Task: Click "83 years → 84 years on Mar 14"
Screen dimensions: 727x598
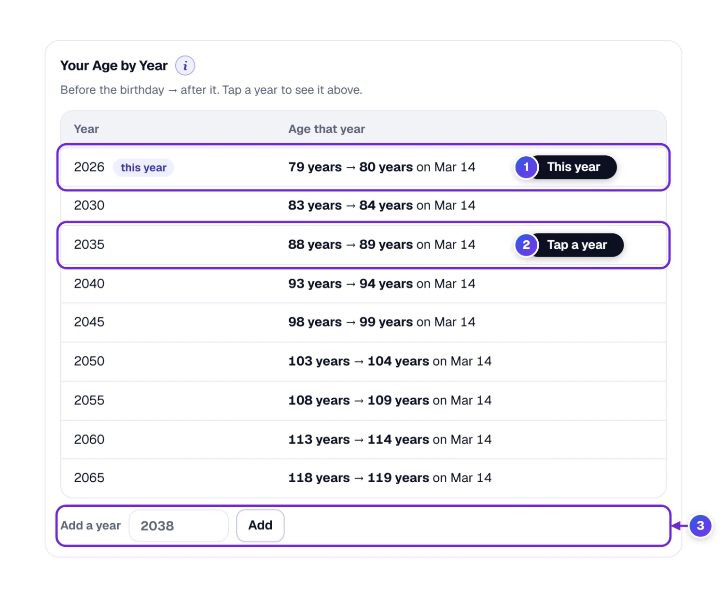Action: point(382,205)
